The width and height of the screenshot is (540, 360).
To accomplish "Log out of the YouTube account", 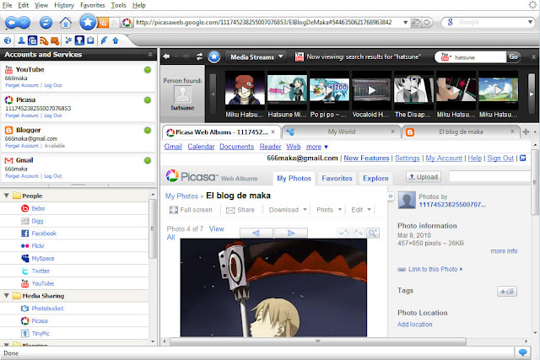I will click(53, 85).
